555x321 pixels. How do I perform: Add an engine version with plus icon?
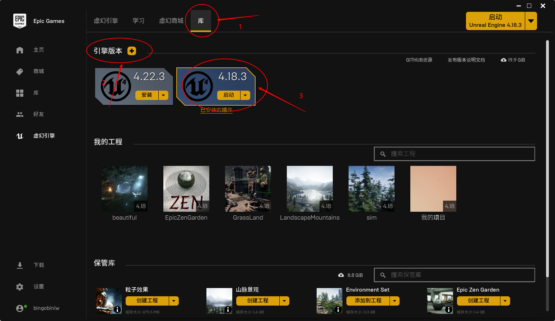(132, 51)
